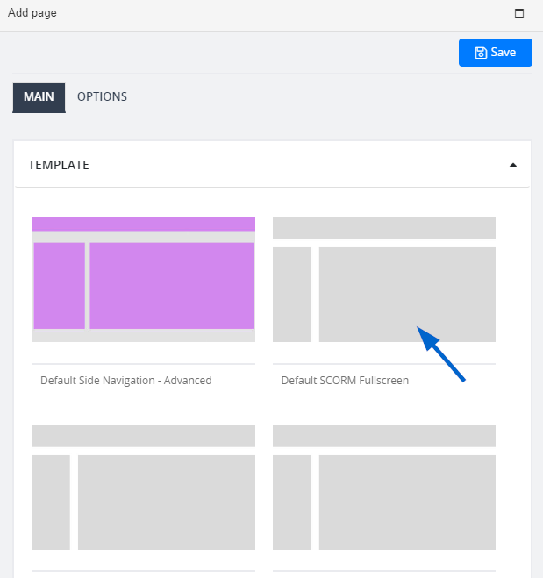
Task: Maximize the Add page panel
Action: [519, 13]
